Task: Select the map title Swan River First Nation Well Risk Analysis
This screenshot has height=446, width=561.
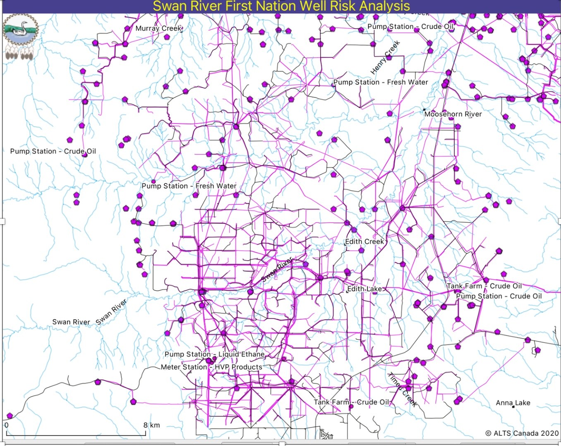Action: coord(281,6)
